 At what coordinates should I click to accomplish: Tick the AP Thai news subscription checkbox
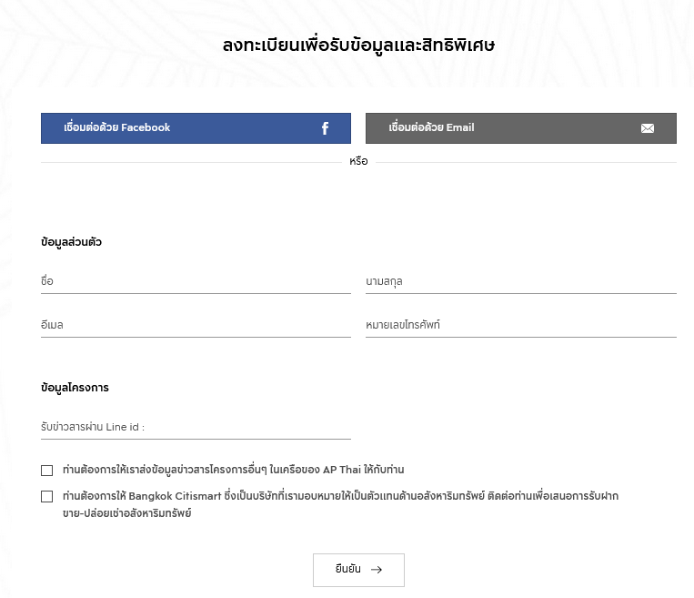point(47,470)
